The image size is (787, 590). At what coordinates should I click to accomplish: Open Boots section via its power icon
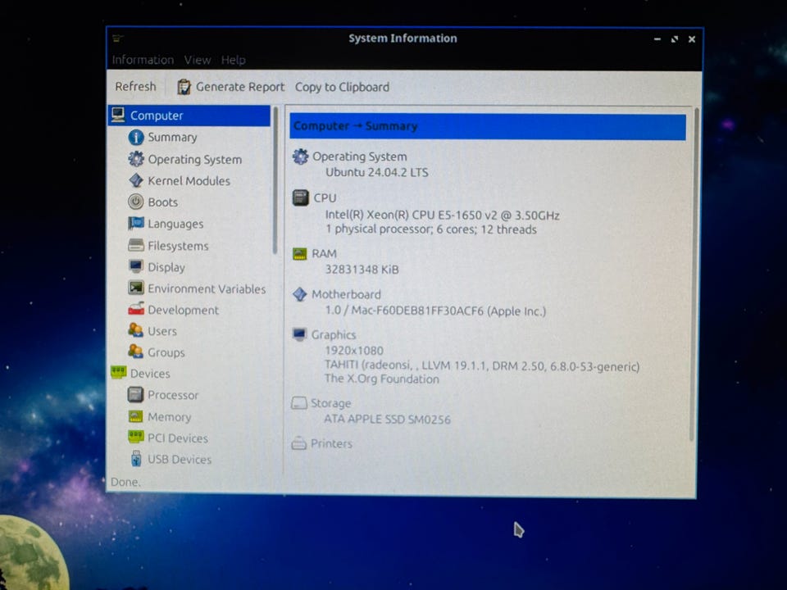pos(136,202)
